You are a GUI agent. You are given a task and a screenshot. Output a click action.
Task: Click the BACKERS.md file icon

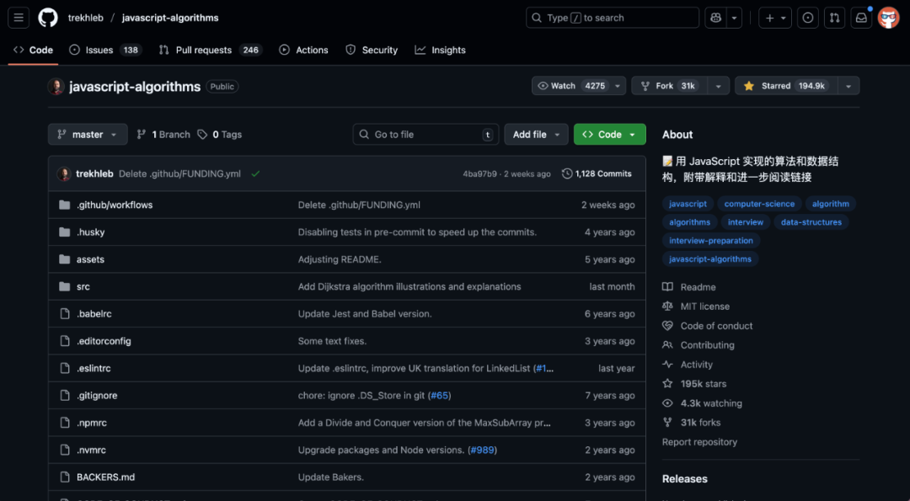64,477
